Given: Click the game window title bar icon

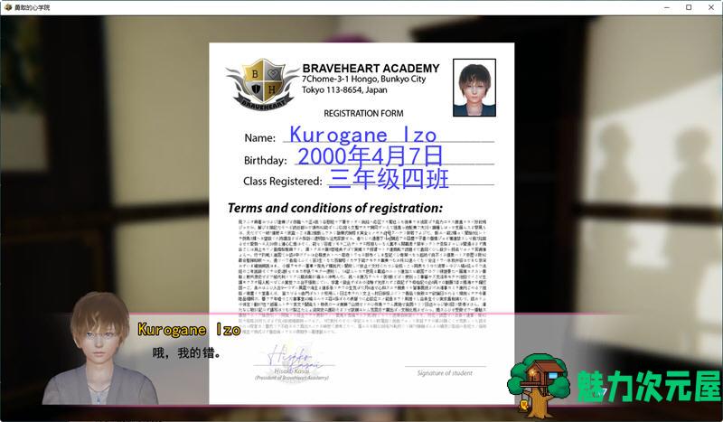Looking at the screenshot, I should click(x=7, y=7).
